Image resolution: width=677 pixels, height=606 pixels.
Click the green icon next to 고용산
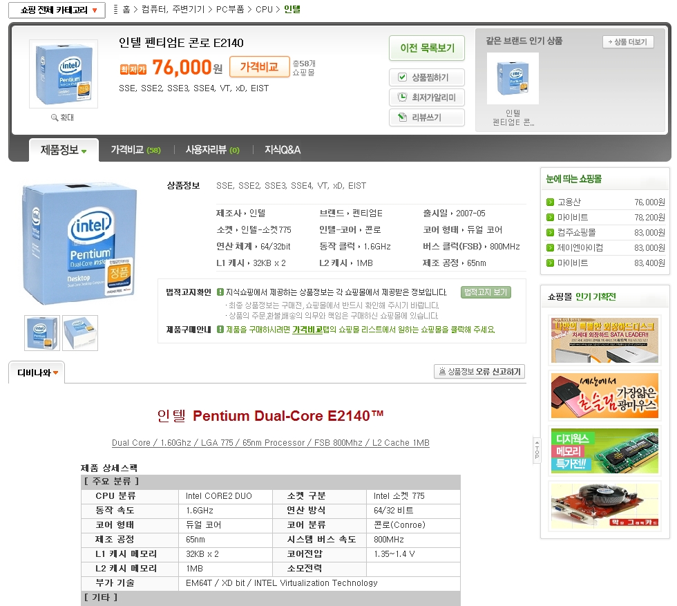click(x=550, y=202)
